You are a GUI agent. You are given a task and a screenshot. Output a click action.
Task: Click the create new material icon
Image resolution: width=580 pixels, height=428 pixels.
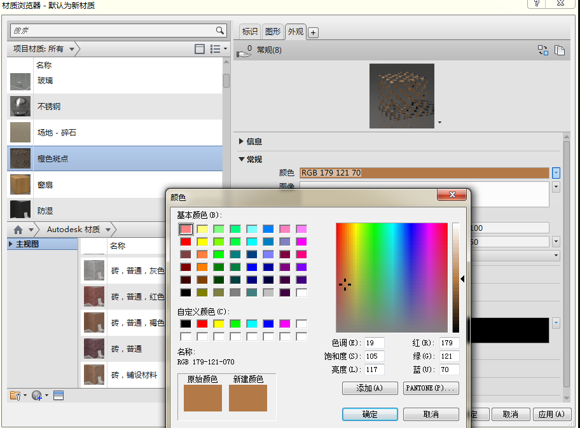(x=37, y=396)
